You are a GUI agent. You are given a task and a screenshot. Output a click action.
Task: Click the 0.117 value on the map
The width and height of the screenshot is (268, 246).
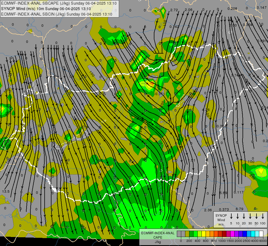[x=239, y=192]
